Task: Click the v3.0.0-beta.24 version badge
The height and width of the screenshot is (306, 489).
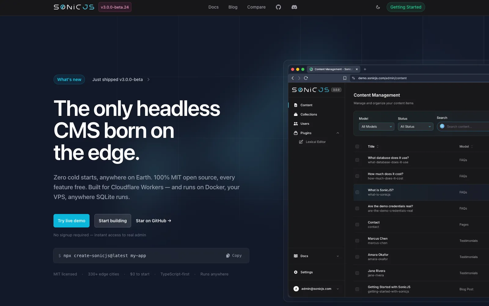Action: [x=115, y=7]
